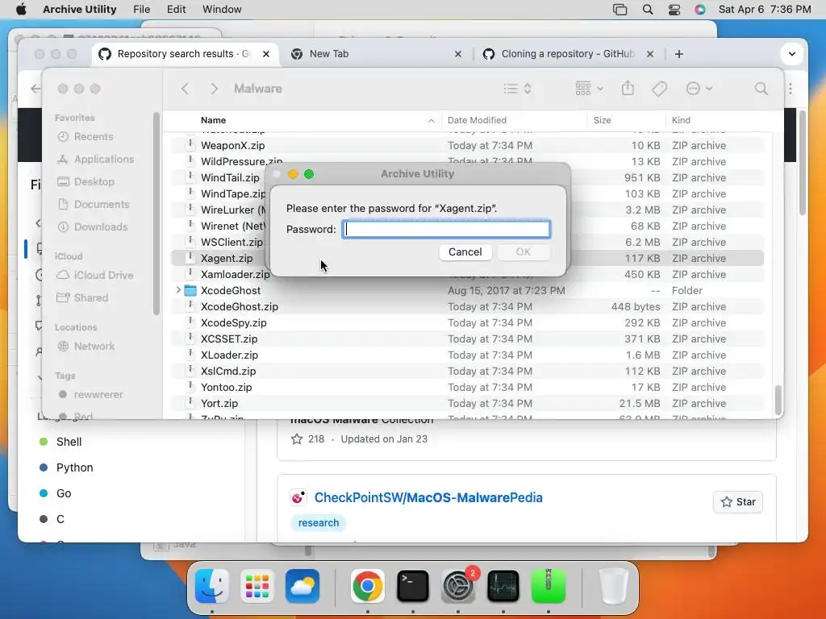Open the File menu
Viewport: 826px width, 619px height.
[141, 10]
